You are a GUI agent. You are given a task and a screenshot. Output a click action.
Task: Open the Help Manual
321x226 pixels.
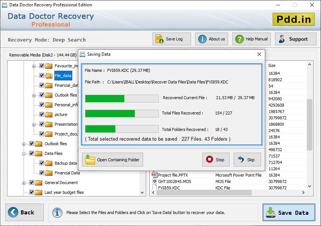click(x=251, y=39)
